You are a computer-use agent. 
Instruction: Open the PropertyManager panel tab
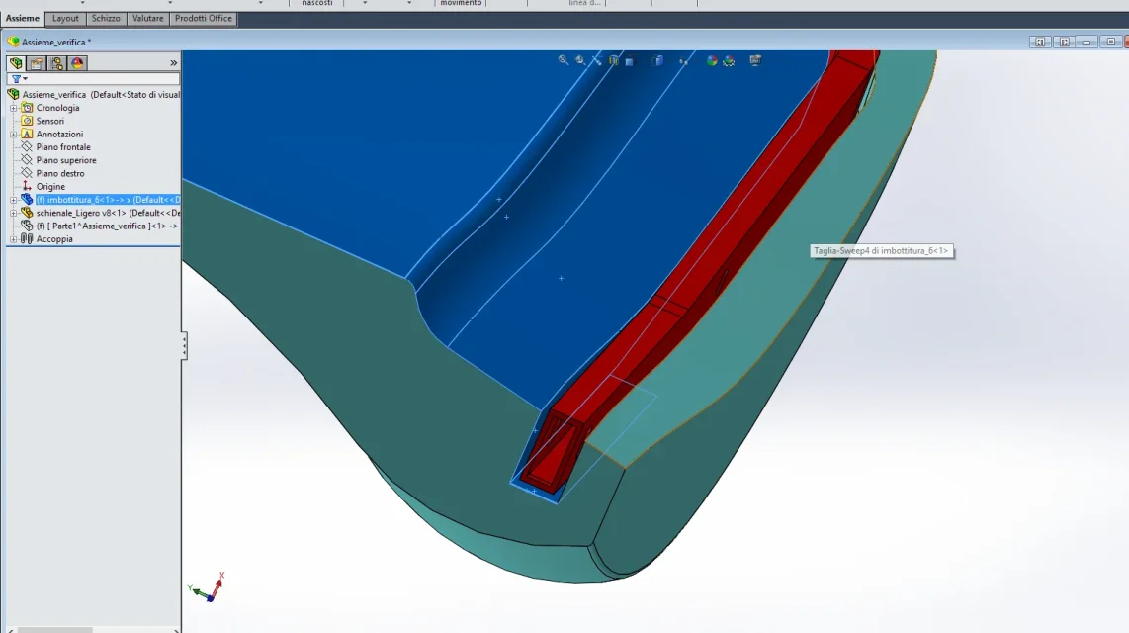[x=36, y=63]
